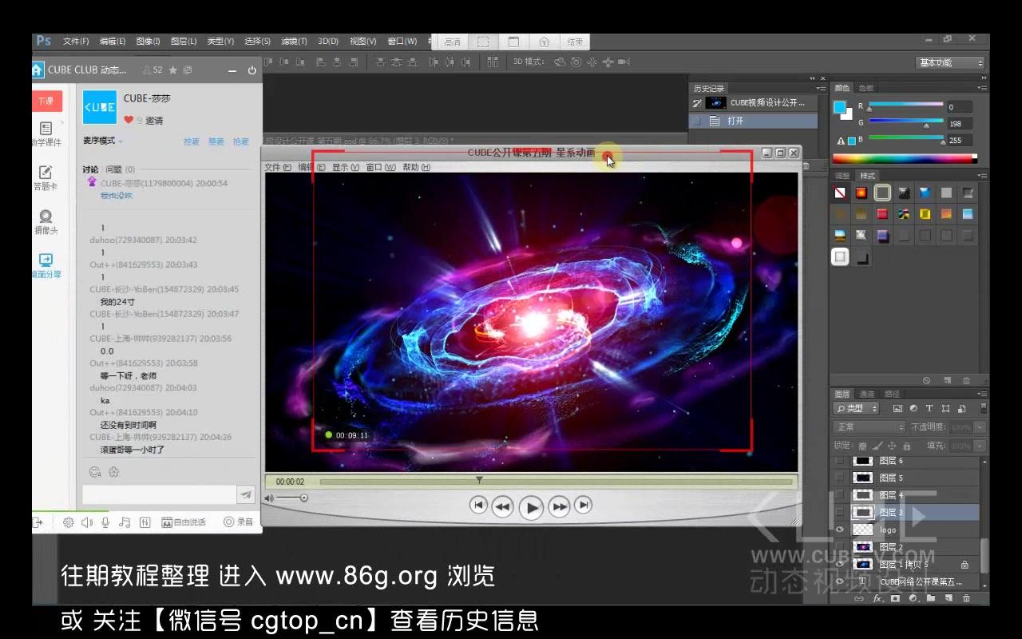The width and height of the screenshot is (1022, 639).
Task: Open the teaching courseware sidebar icon
Action: pos(46,128)
